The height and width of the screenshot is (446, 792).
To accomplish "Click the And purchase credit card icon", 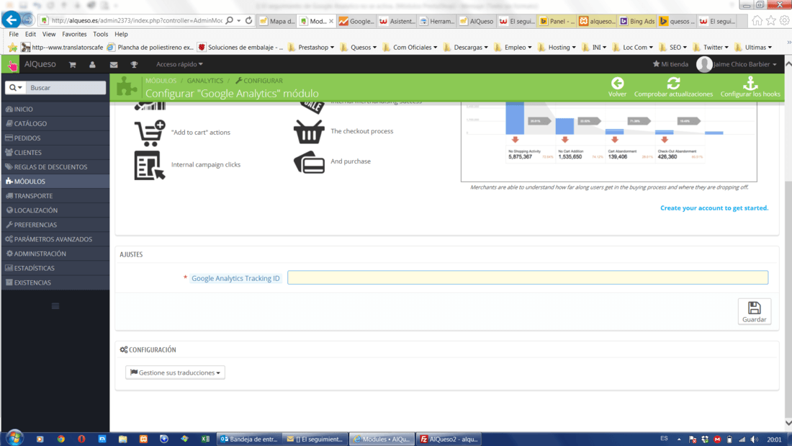I will (x=309, y=162).
